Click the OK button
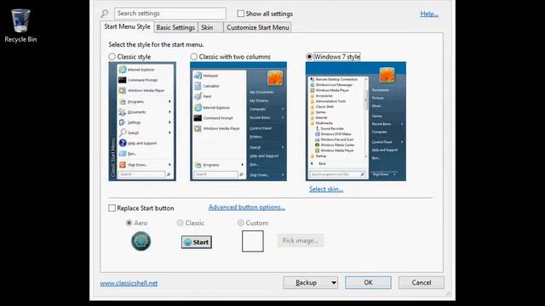The height and width of the screenshot is (306, 545). [x=368, y=283]
